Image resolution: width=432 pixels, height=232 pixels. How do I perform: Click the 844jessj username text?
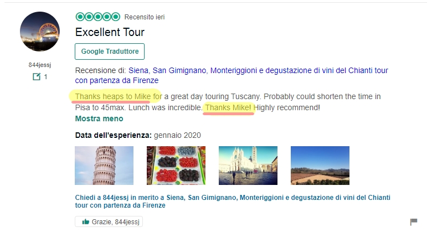click(x=40, y=65)
